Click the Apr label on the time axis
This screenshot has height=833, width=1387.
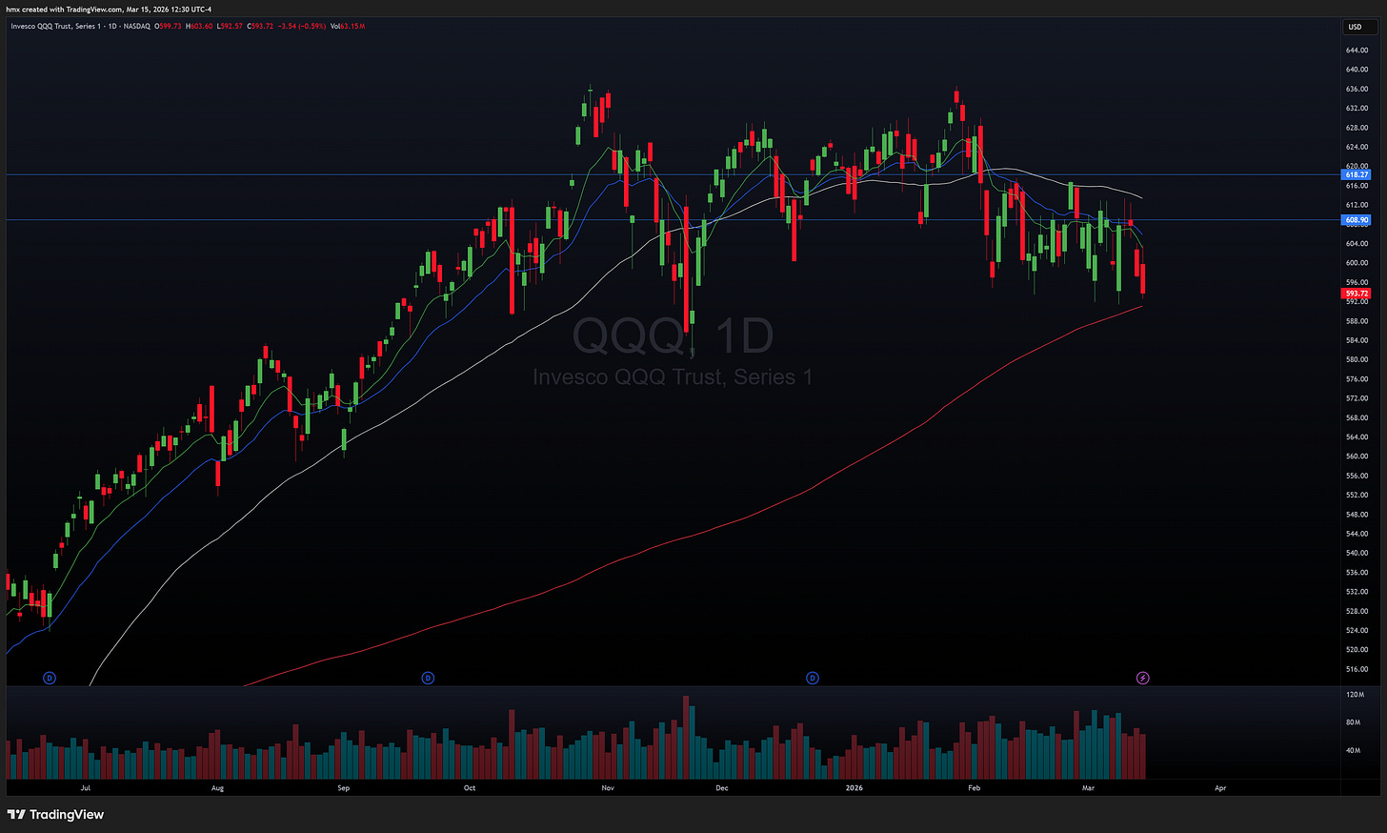(x=1220, y=788)
